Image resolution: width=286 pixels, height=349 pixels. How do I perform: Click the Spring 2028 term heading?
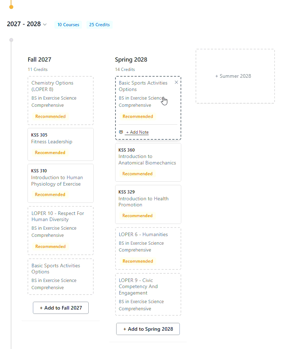[131, 59]
